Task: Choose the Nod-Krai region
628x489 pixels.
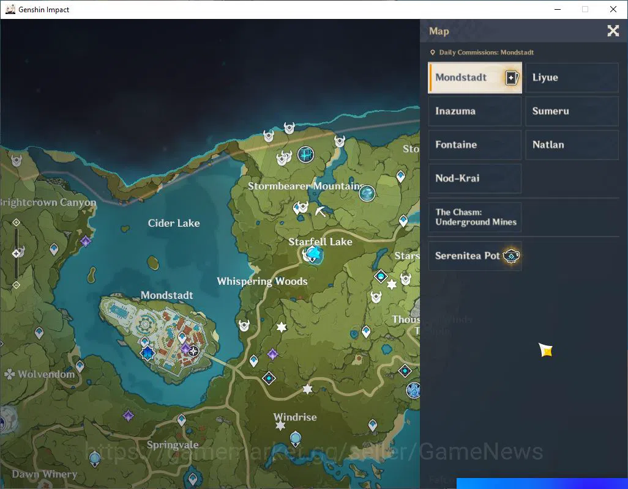Action: click(475, 178)
